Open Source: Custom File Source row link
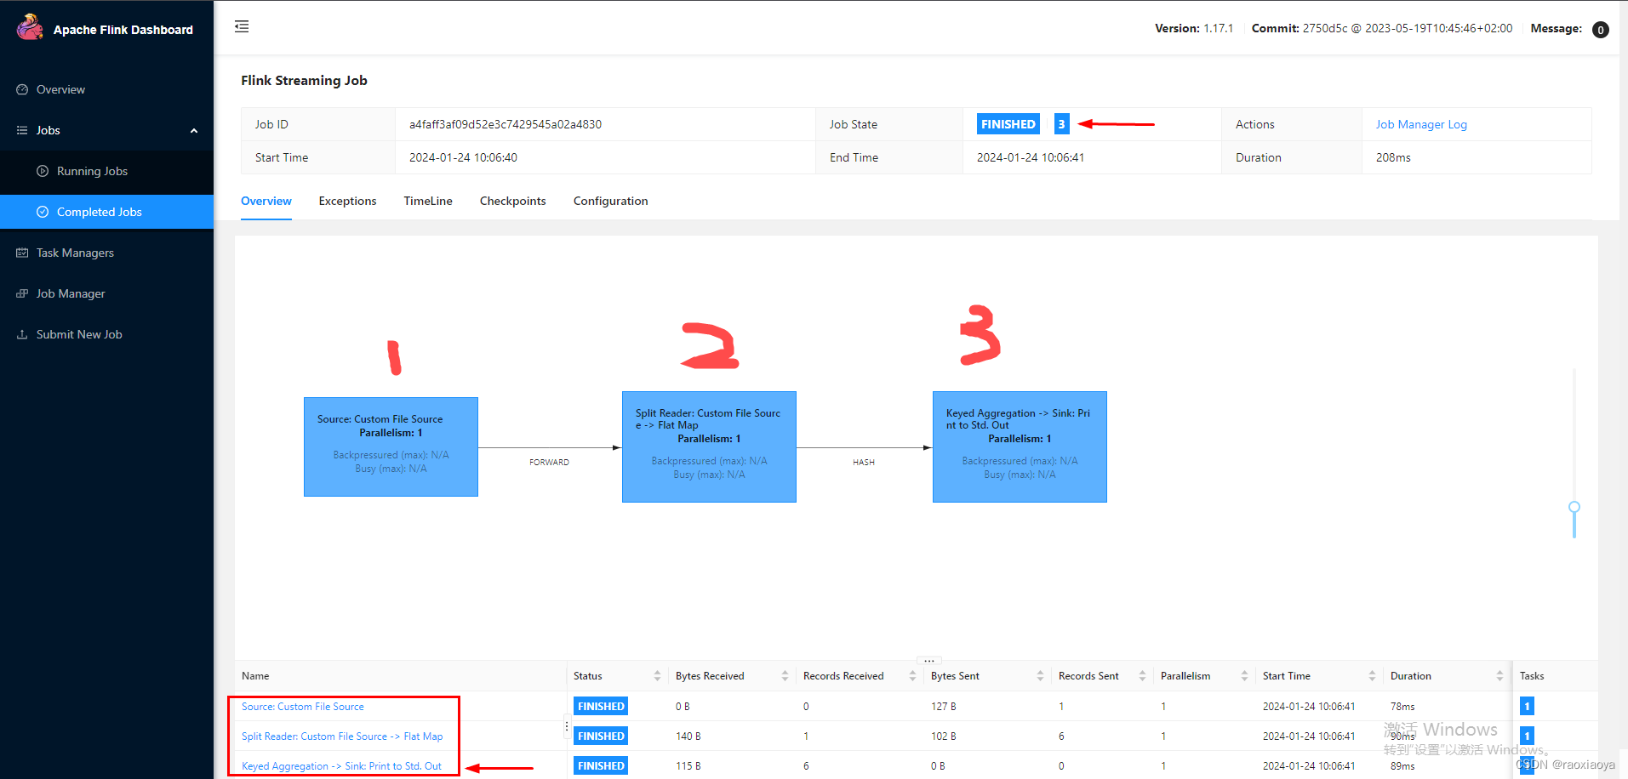 point(303,707)
